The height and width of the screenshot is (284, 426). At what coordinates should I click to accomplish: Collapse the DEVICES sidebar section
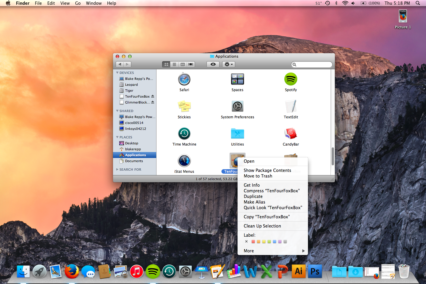pyautogui.click(x=117, y=73)
